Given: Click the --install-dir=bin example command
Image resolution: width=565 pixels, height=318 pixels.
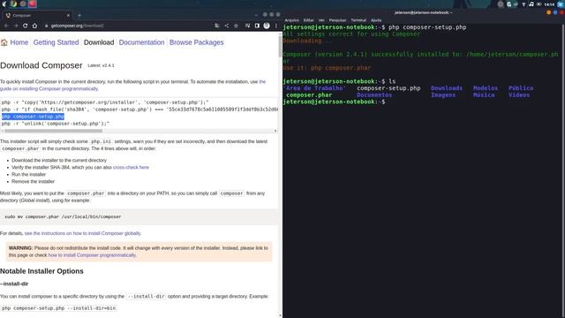Looking at the screenshot, I should click(59, 308).
